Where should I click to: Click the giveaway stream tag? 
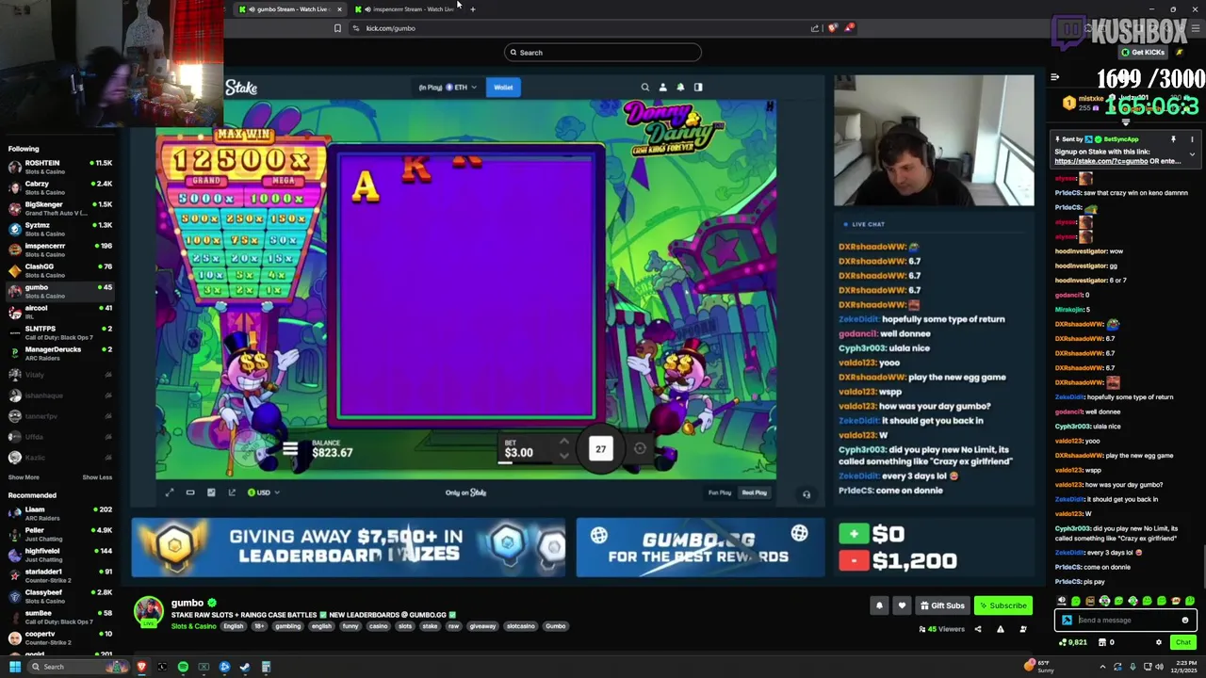482,626
